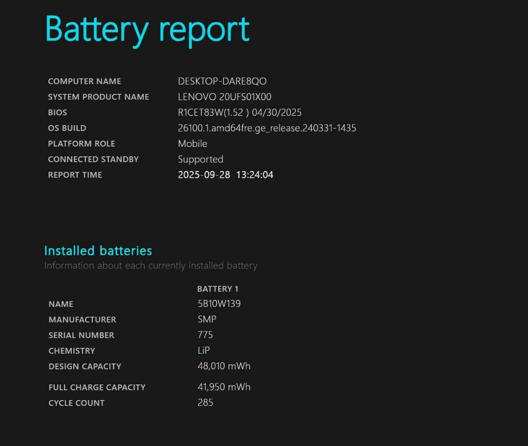Click the "FULL CHARGE CAPACITY" row label
The height and width of the screenshot is (446, 528).
point(97,387)
